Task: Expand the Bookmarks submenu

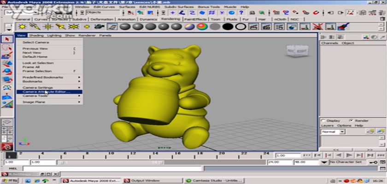Action: (x=49, y=81)
